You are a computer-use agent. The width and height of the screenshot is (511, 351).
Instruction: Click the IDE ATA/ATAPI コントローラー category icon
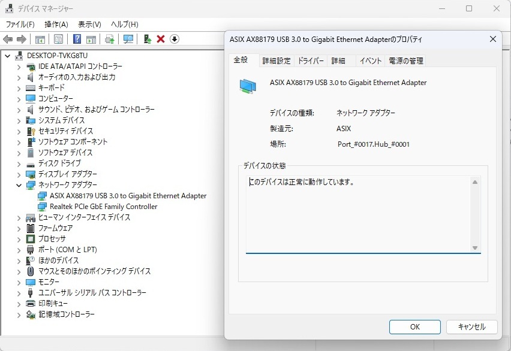coord(31,66)
